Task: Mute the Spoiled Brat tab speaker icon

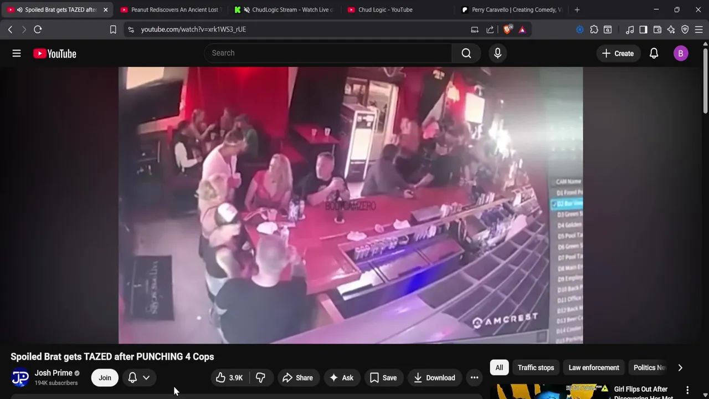Action: click(x=19, y=9)
